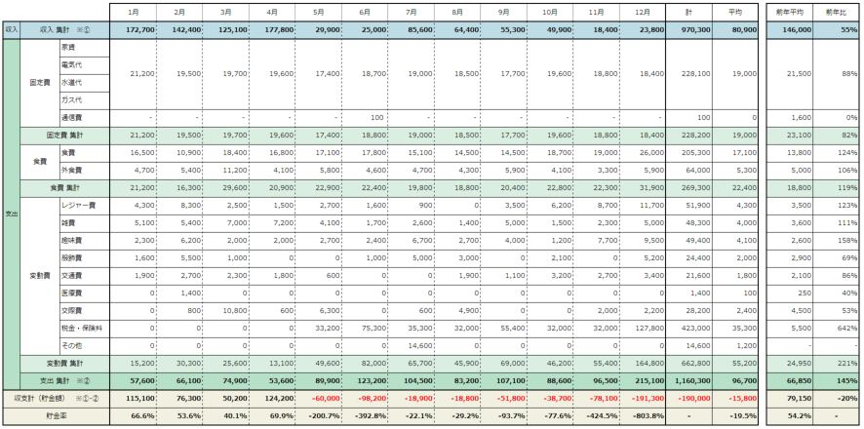This screenshot has height=429, width=864.
Task: Click the 平均 column header
Action: pos(735,12)
